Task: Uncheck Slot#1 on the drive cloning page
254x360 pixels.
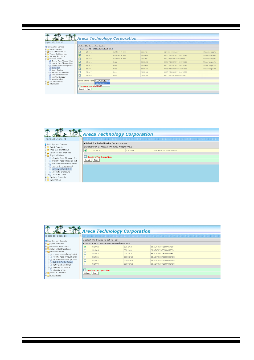Action: [80, 52]
